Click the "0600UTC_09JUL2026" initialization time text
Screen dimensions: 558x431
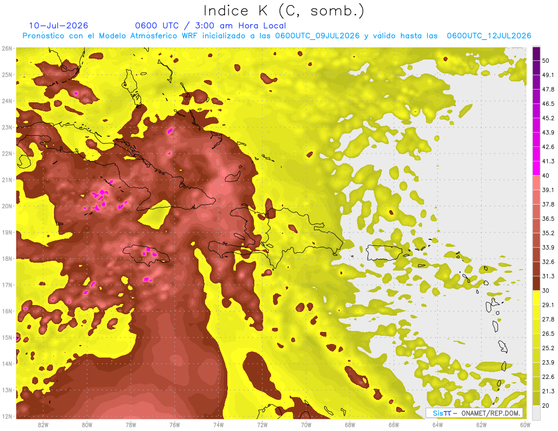click(x=317, y=36)
